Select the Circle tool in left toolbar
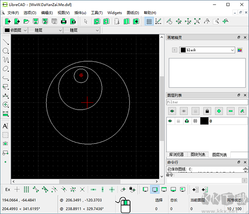Image resolution: width=249 pixels, height=214 pixels. point(6,51)
